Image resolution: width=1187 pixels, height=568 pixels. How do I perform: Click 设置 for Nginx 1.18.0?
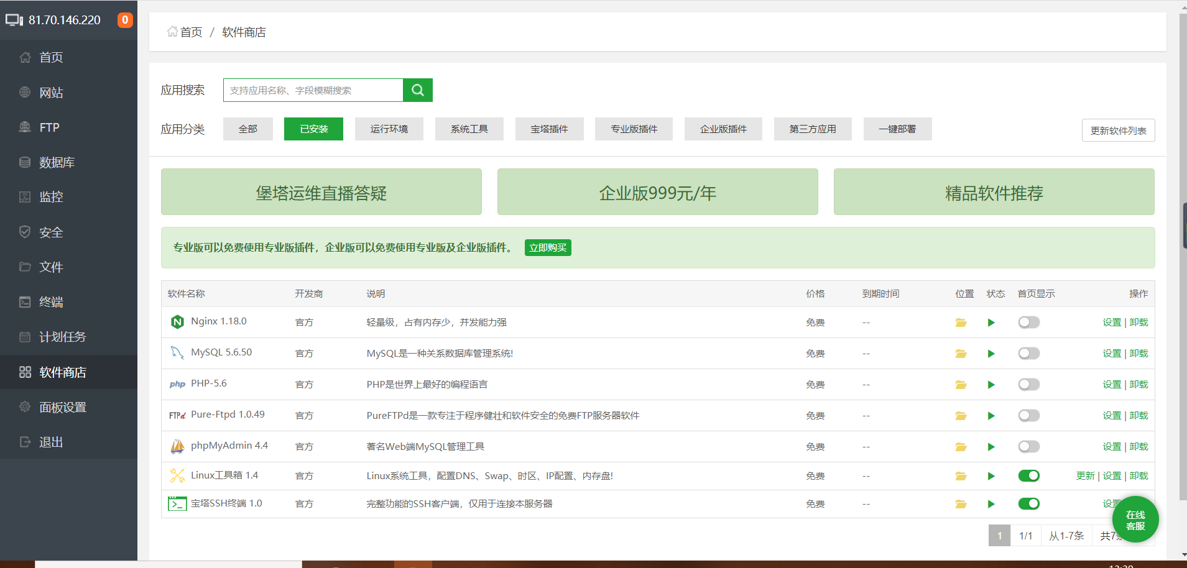coord(1112,323)
